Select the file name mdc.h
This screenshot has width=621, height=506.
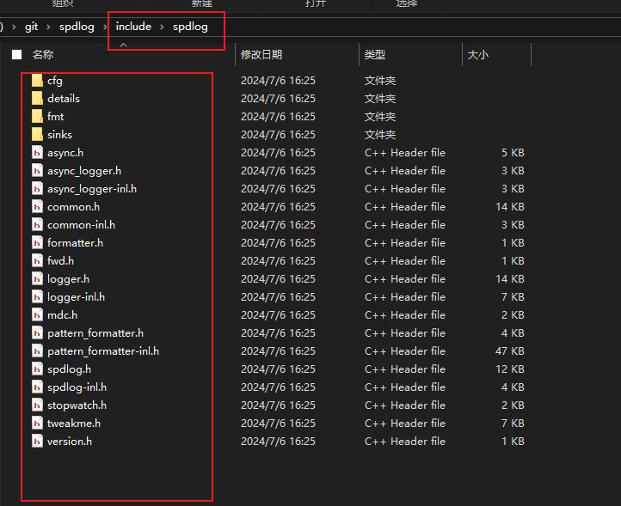pos(62,315)
